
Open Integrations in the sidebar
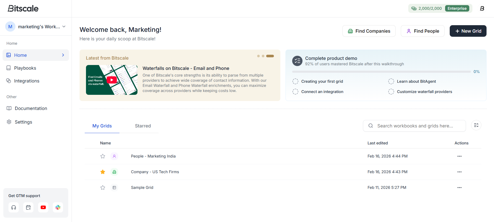pyautogui.click(x=36, y=81)
